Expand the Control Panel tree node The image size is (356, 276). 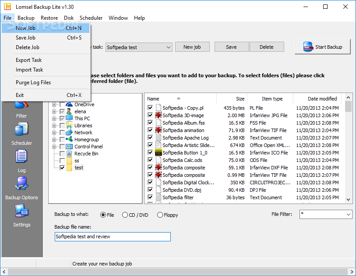tap(54, 147)
